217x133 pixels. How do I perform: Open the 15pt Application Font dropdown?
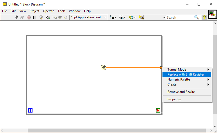(x=89, y=17)
